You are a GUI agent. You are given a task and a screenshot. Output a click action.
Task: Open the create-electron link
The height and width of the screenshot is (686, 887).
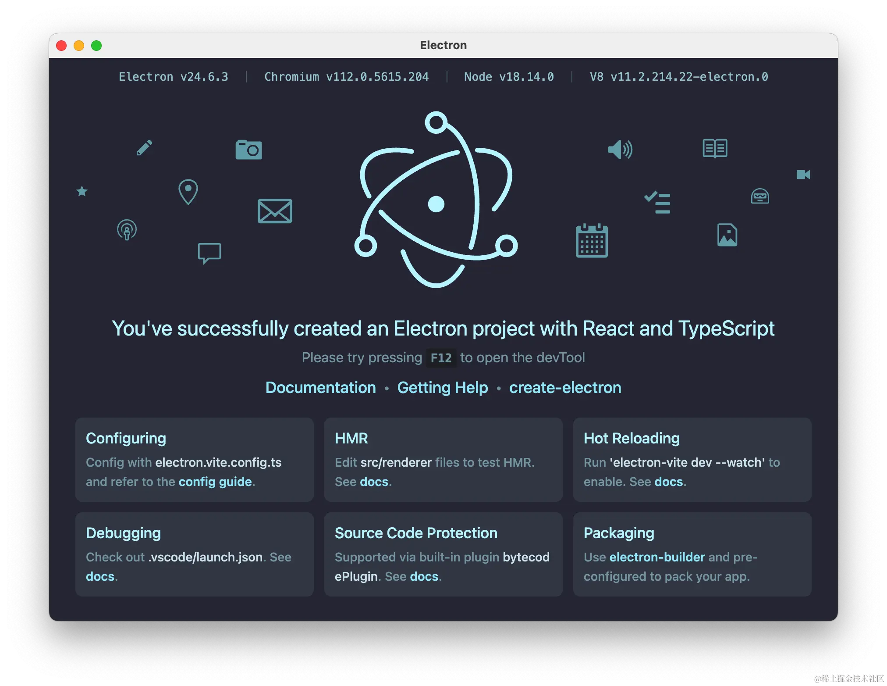coord(565,388)
